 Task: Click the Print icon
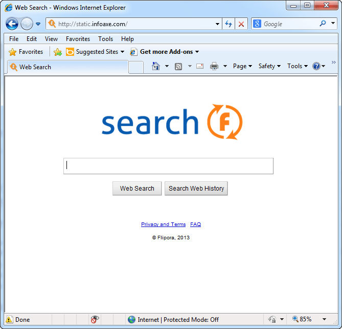click(214, 66)
